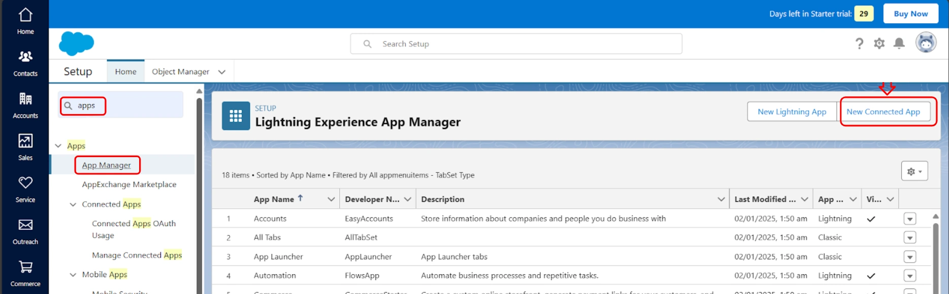
Task: Open the row actions menu for App Launcher
Action: 909,257
